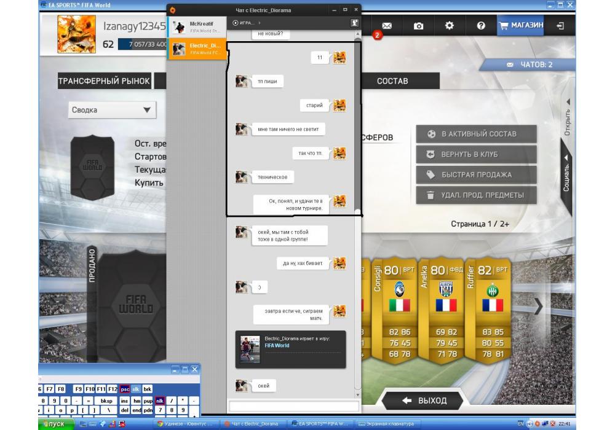Viewport: 615px width, 430px height.
Task: Show next cards with right chevron arrow
Action: pos(539,307)
